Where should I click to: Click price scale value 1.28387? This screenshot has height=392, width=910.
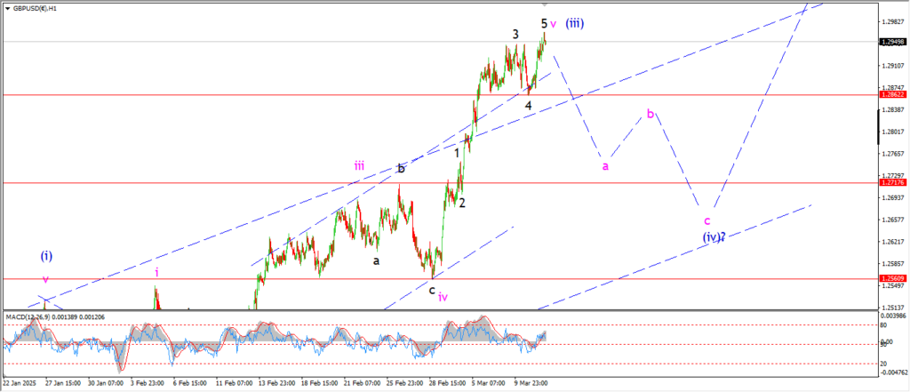[893, 109]
